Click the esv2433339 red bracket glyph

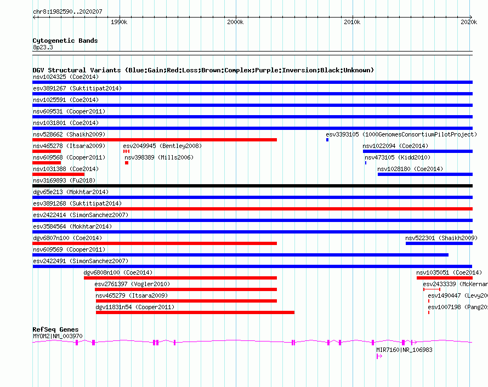coord(432,289)
